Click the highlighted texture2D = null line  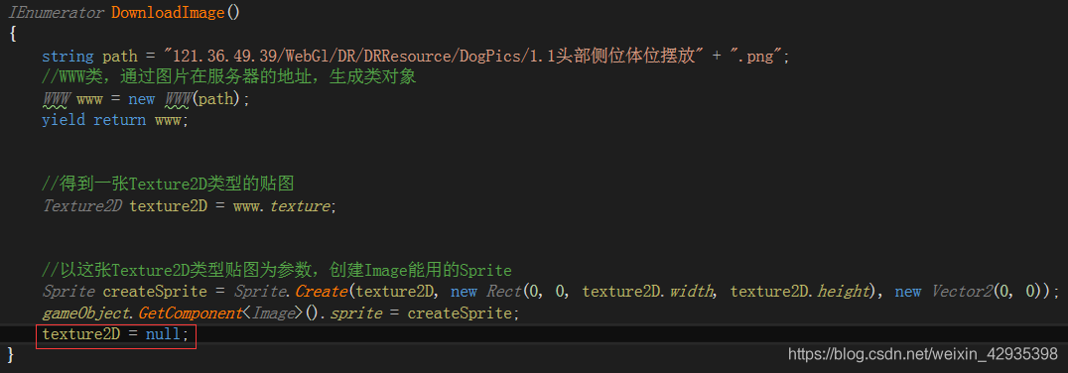pos(116,336)
